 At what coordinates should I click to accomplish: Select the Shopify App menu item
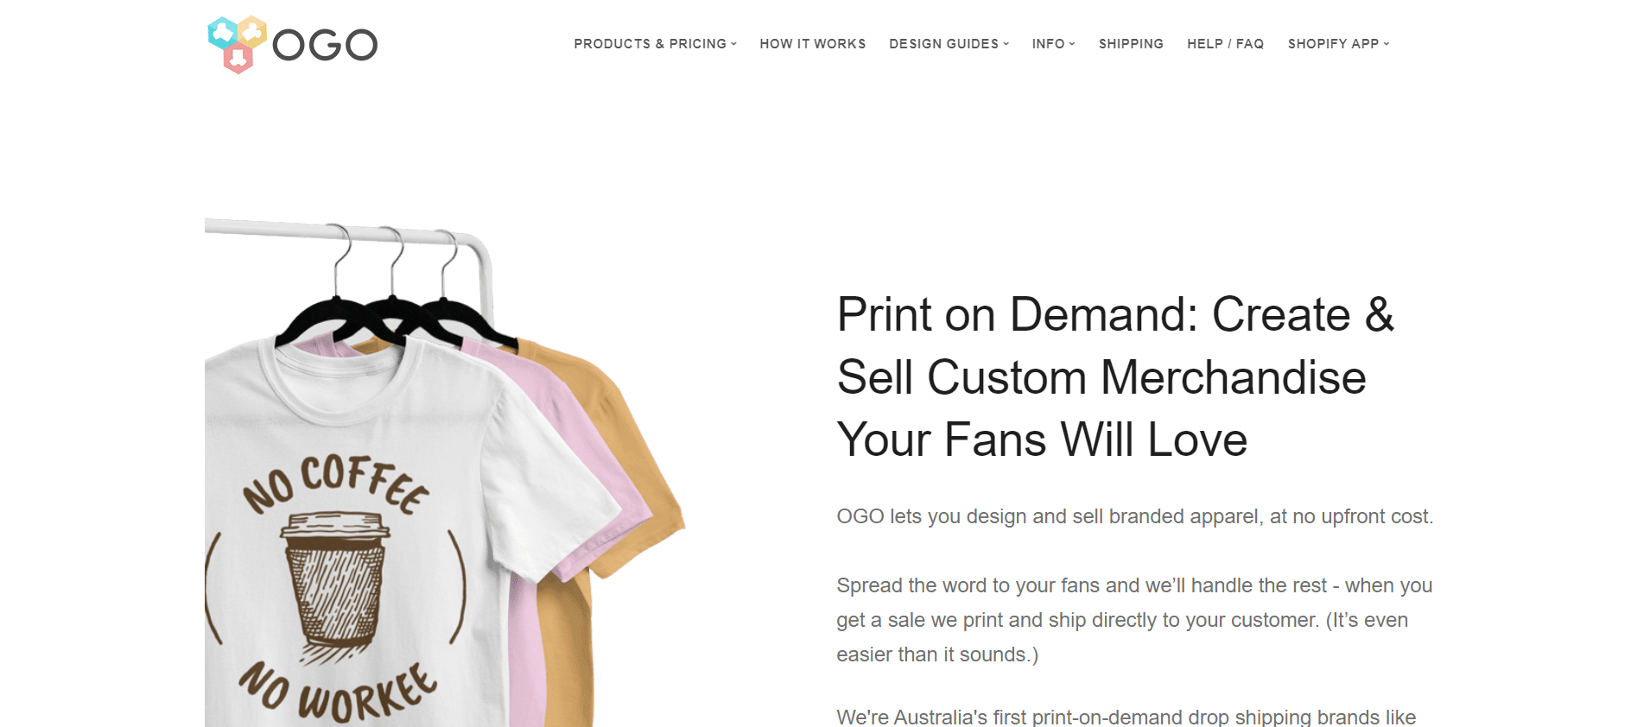pyautogui.click(x=1333, y=44)
